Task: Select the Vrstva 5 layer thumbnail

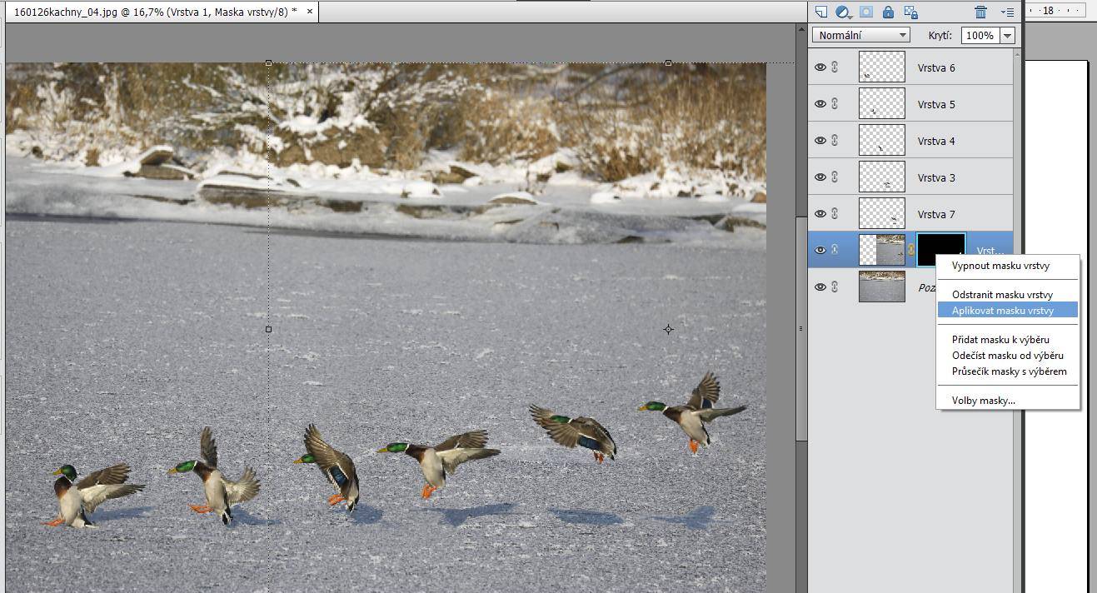Action: (881, 104)
